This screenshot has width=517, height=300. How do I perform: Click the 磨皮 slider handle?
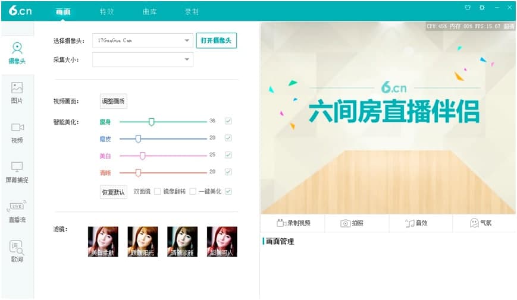(x=138, y=139)
